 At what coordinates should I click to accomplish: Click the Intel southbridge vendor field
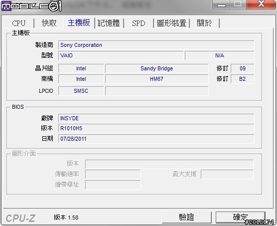pyautogui.click(x=81, y=79)
